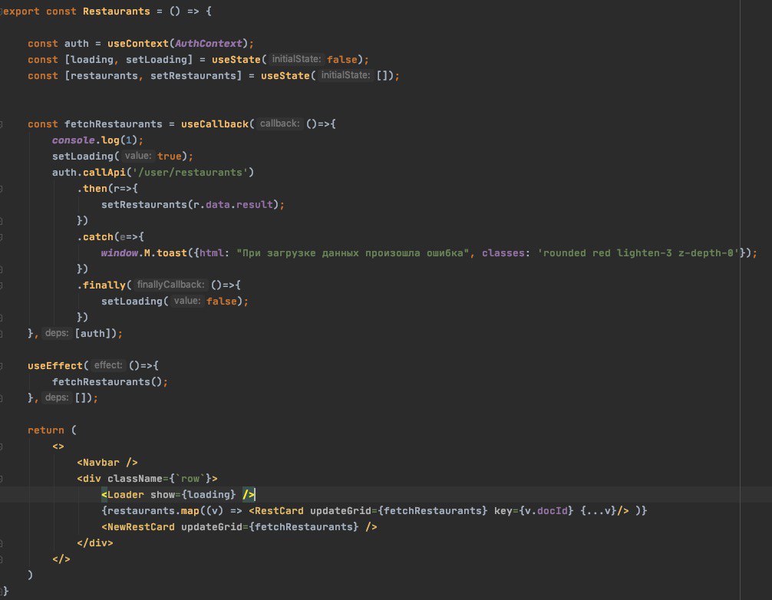Collapse the Restaurants component fold marker
The height and width of the screenshot is (600, 772).
[x=1, y=11]
